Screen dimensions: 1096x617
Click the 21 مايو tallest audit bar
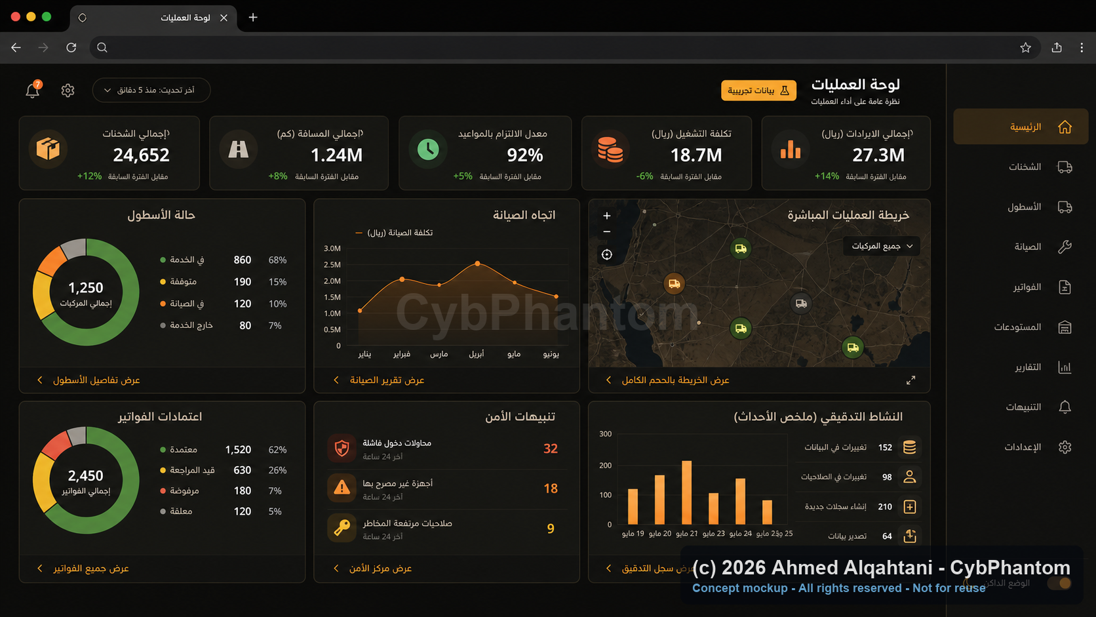point(686,492)
